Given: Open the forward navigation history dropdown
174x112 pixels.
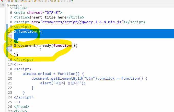Looking at the screenshot, I should [x=67, y=1].
